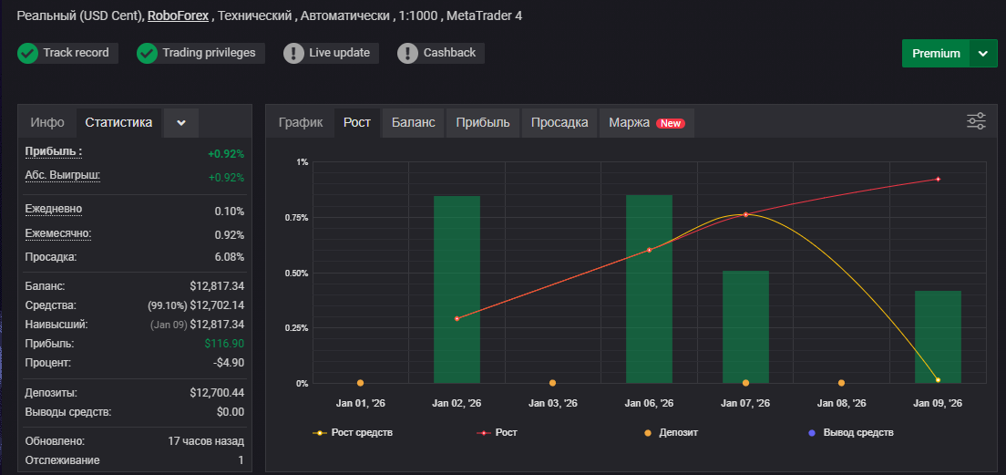Click the Средства value $12,702.14
This screenshot has width=1006, height=475.
tap(217, 305)
